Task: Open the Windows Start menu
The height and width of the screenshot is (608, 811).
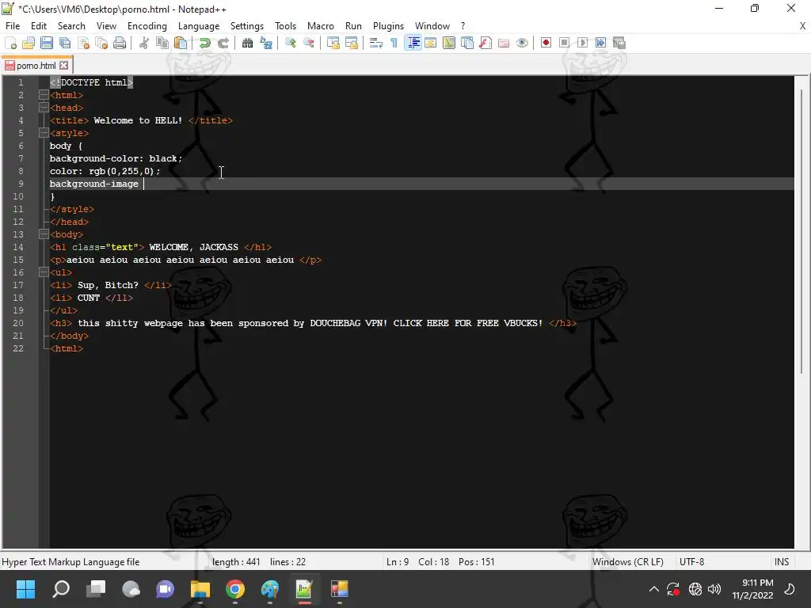Action: [25, 589]
